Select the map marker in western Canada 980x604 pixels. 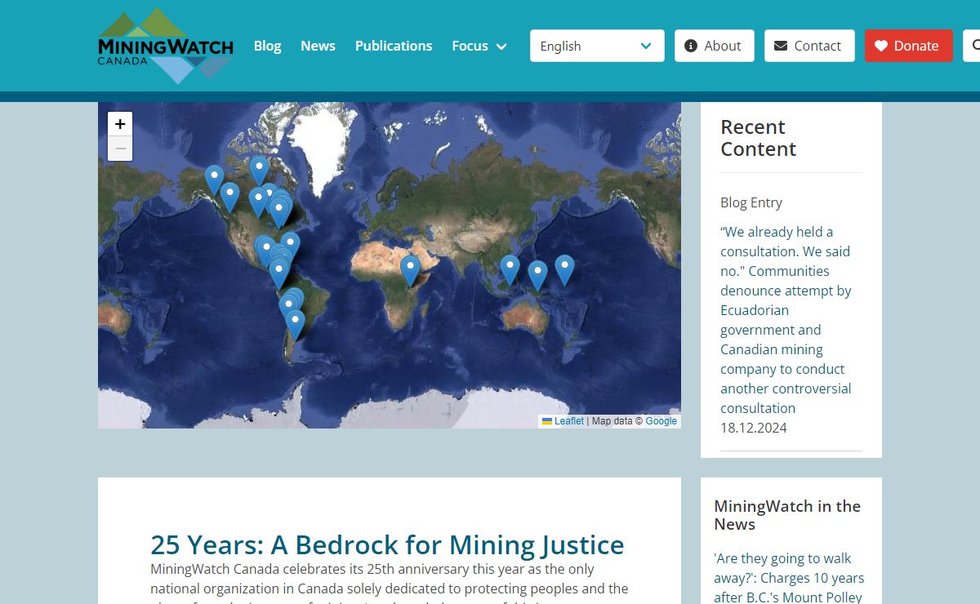tap(230, 197)
